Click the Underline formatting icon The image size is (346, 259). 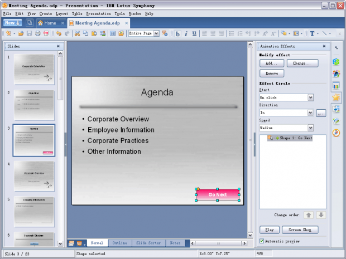coord(194,33)
